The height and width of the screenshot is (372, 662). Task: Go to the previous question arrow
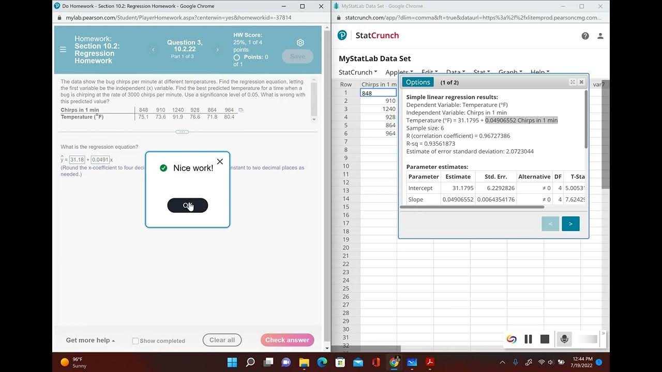pyautogui.click(x=153, y=50)
